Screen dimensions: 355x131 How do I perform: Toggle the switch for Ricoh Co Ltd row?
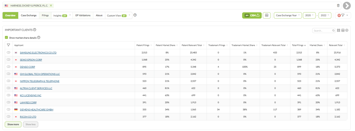point(9,117)
